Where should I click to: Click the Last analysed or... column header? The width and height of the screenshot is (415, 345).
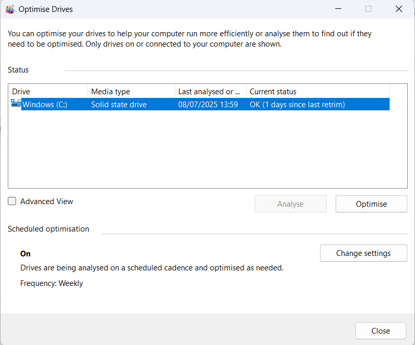(210, 92)
